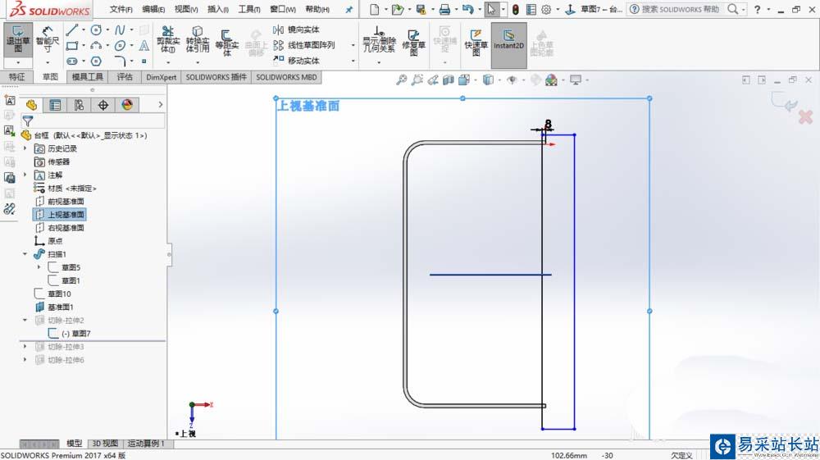Open the Exit Sketch dropdown arrow
Viewport: 820px width, 460px height.
tap(18, 62)
